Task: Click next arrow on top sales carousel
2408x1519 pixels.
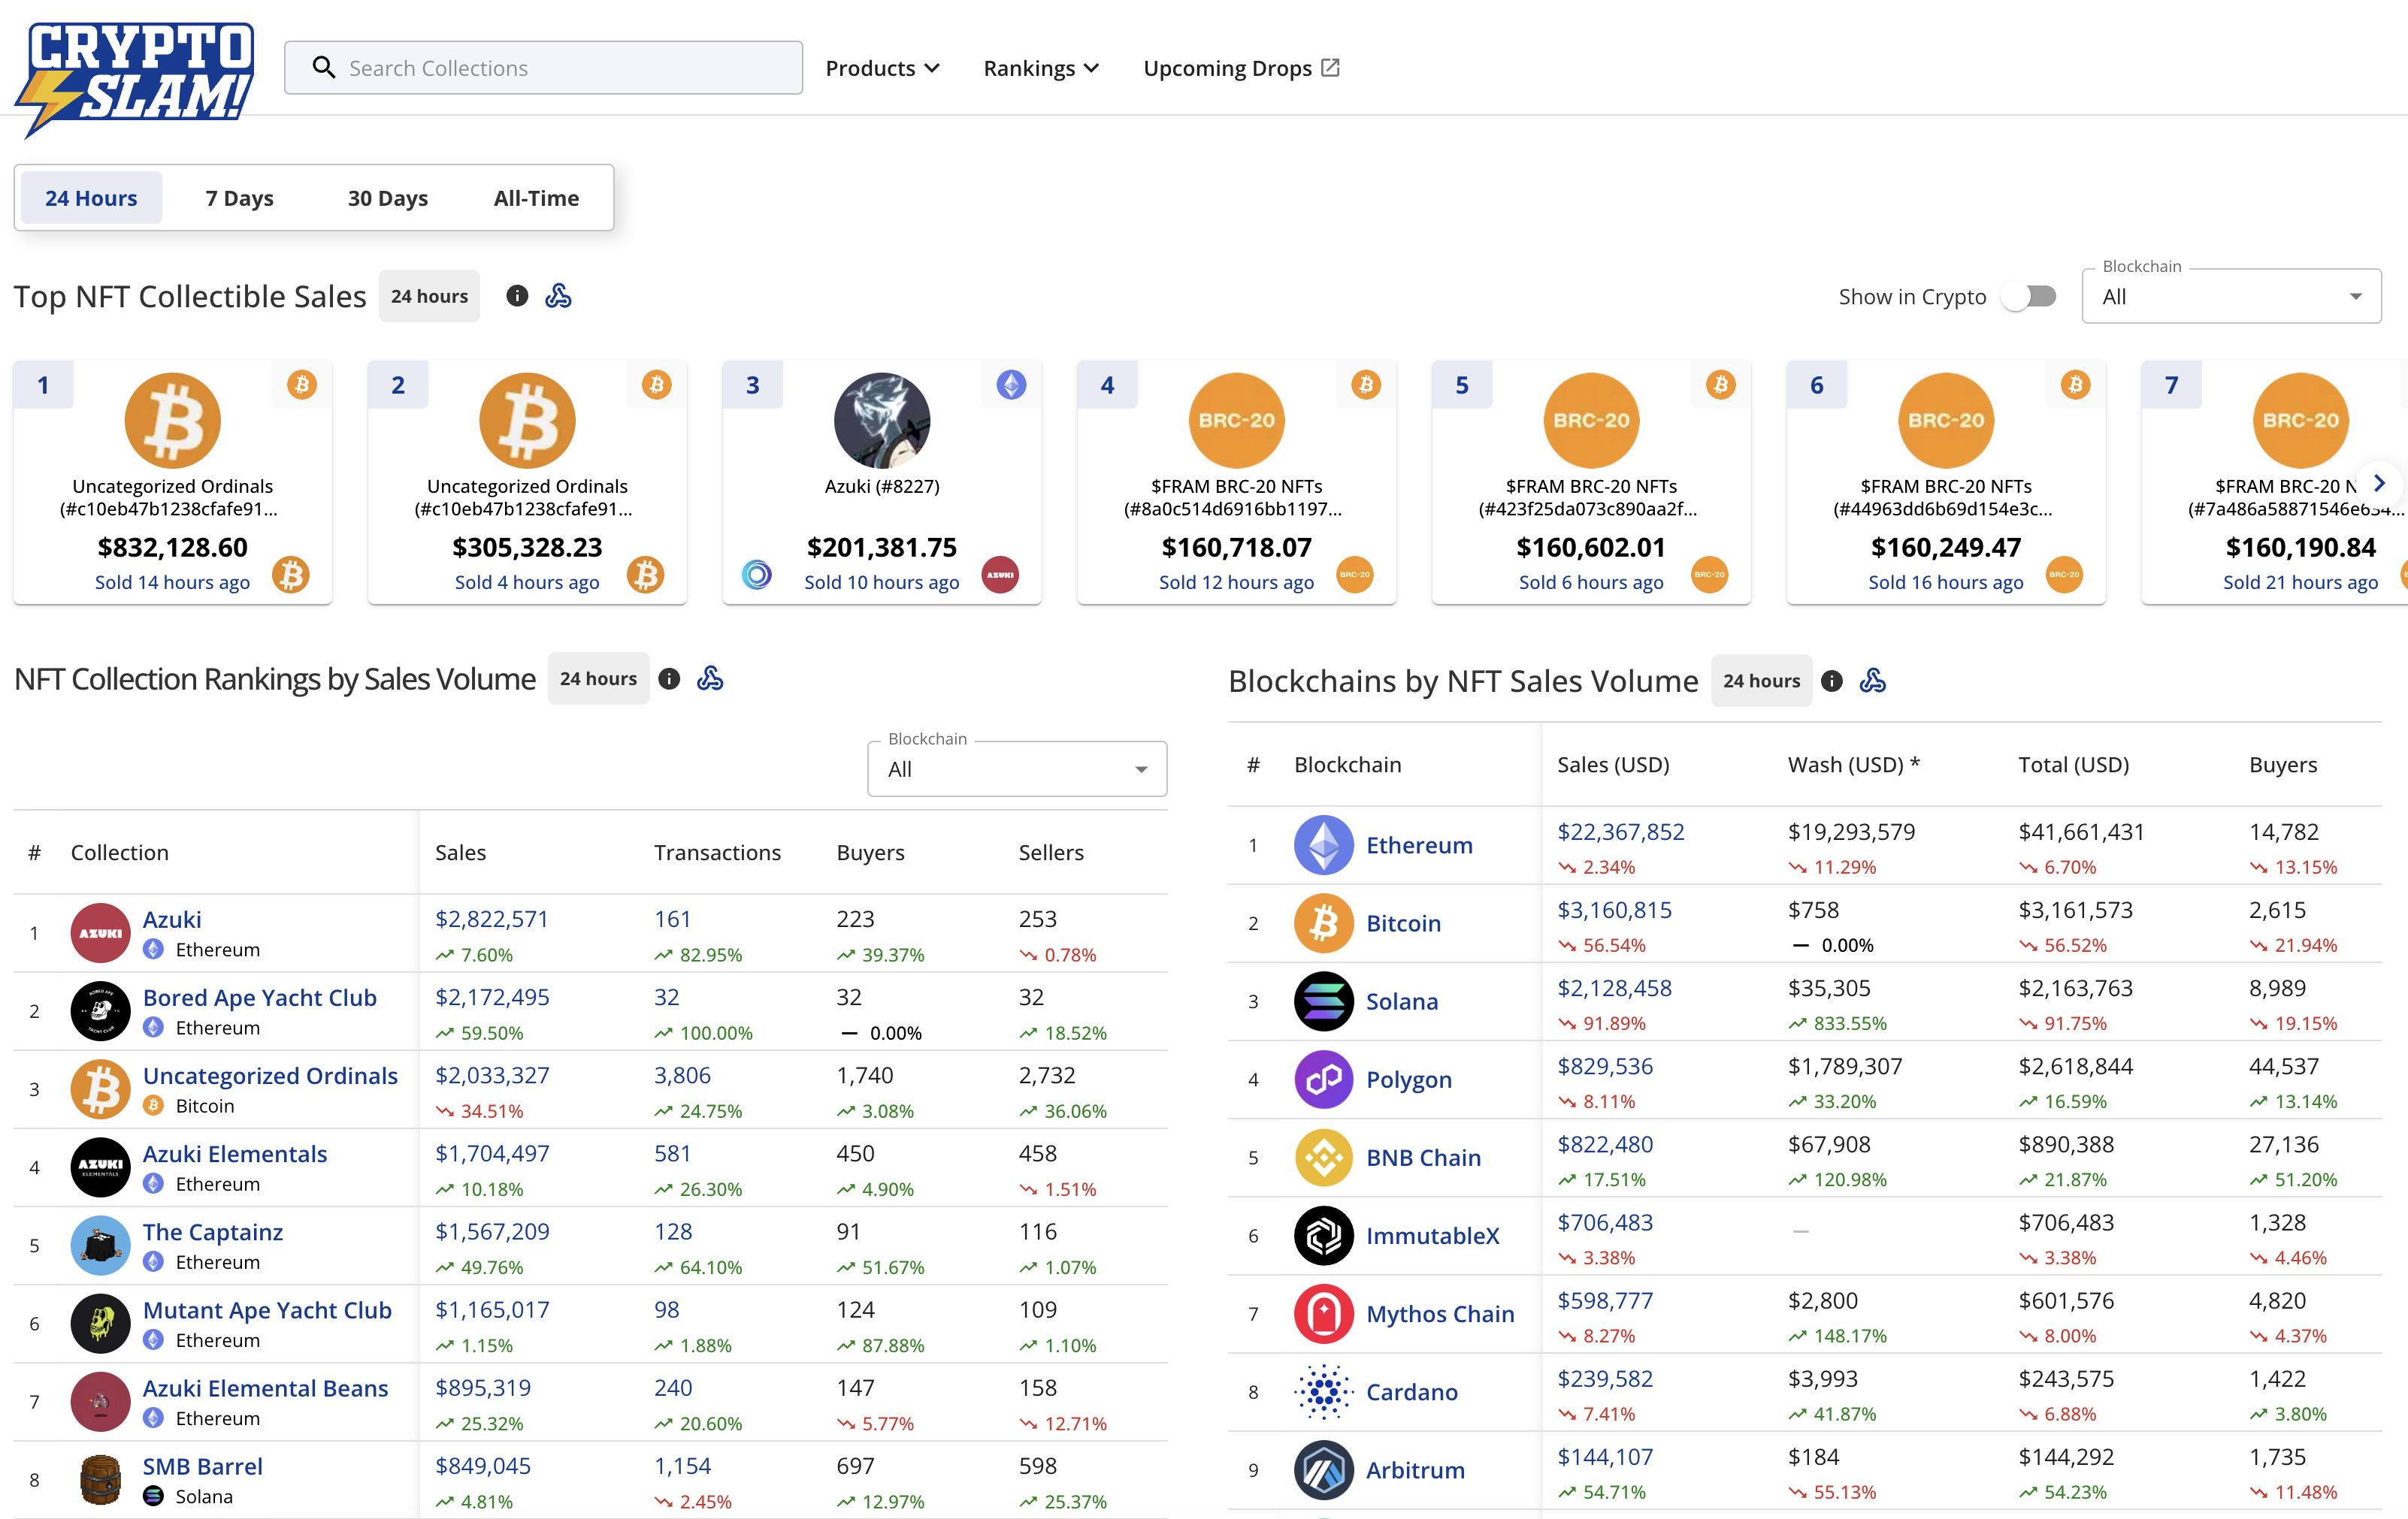Action: point(2379,484)
